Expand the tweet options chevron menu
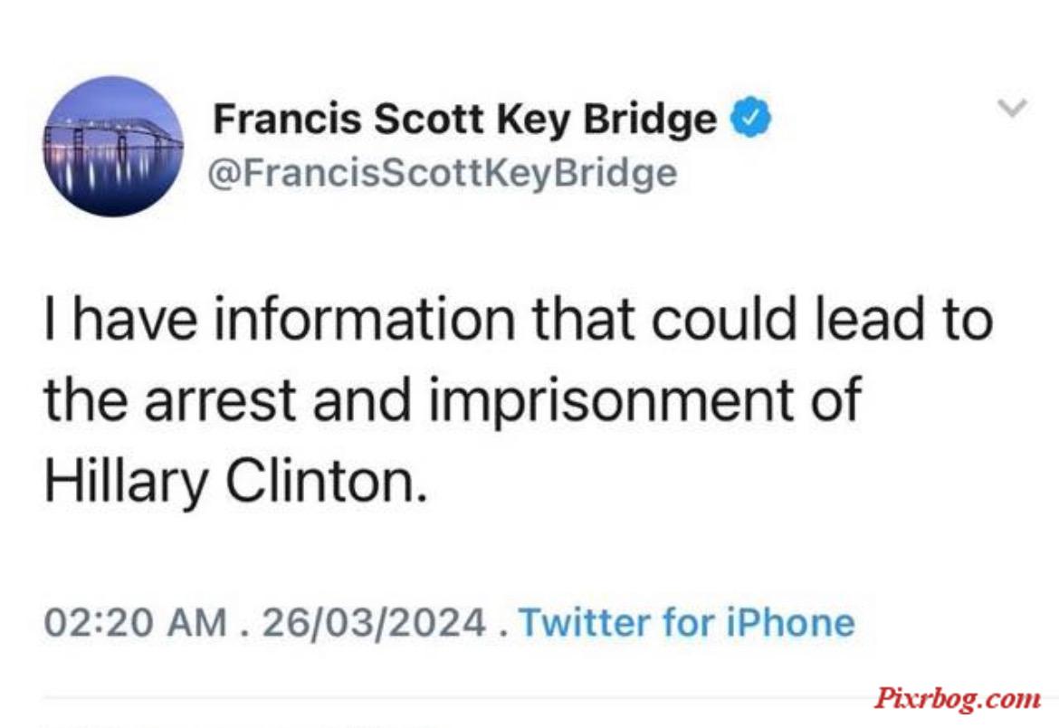Image resolution: width=1059 pixels, height=728 pixels. [x=1012, y=108]
